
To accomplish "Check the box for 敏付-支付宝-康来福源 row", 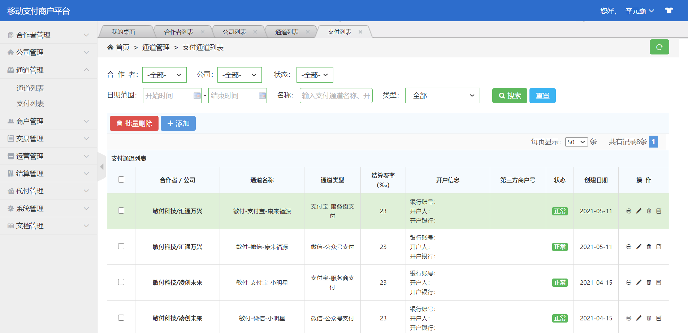I will click(121, 211).
